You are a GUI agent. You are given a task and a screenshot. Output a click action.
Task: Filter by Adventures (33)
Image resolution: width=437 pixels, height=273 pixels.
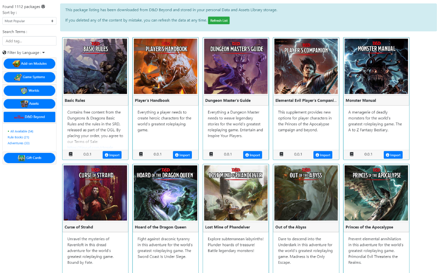18,143
